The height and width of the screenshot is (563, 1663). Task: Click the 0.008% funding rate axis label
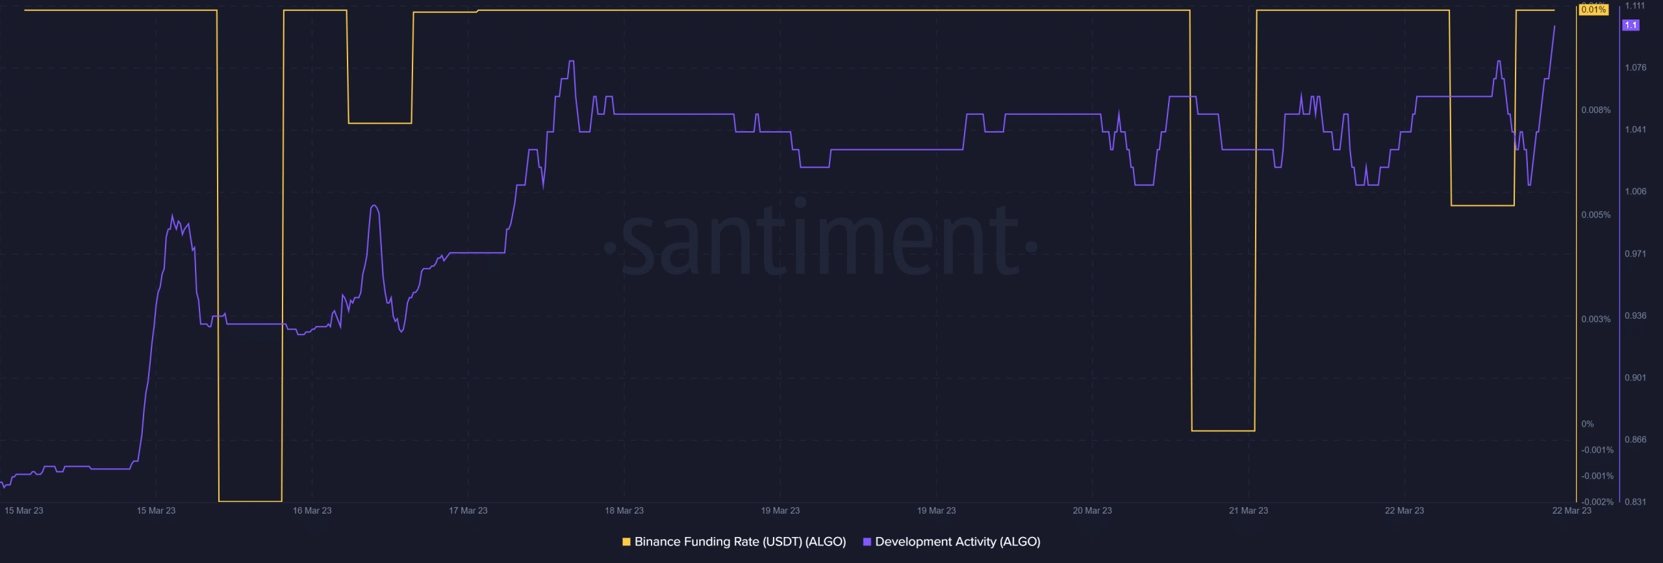click(1595, 110)
